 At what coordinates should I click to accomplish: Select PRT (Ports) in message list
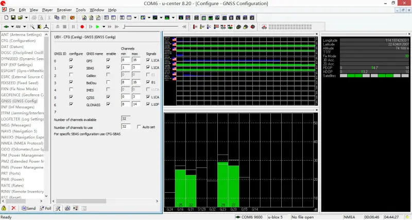[x=11, y=173]
